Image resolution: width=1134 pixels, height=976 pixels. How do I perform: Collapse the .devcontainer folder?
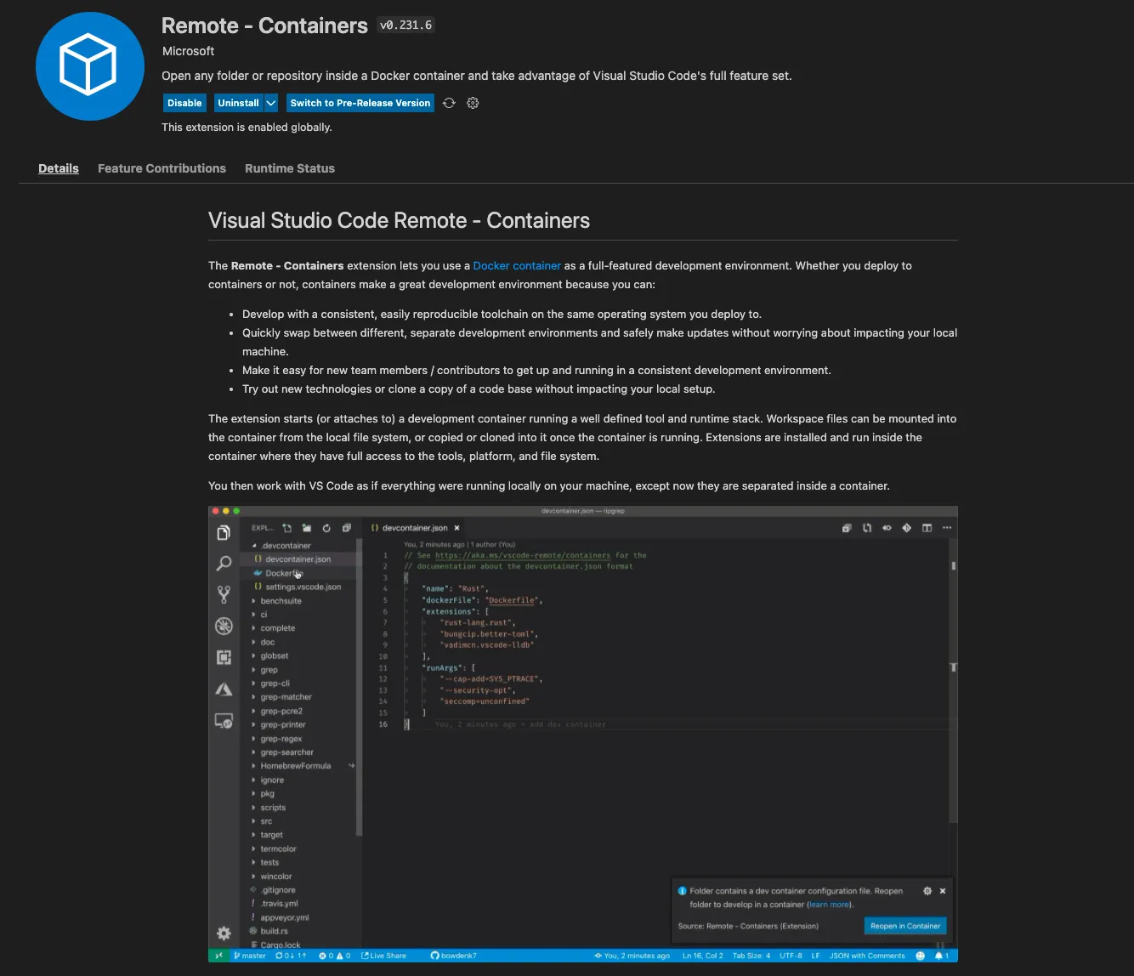point(284,545)
